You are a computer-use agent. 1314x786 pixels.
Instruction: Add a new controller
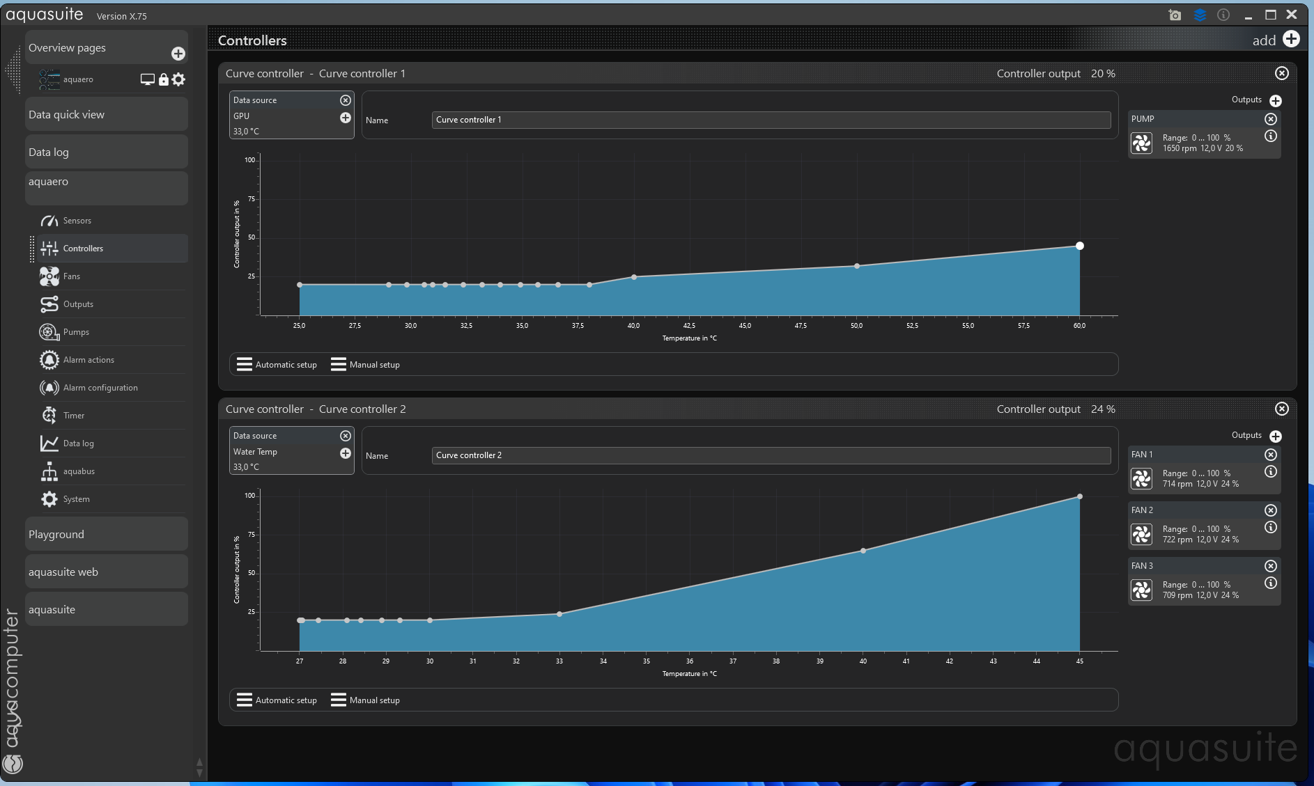[1291, 39]
